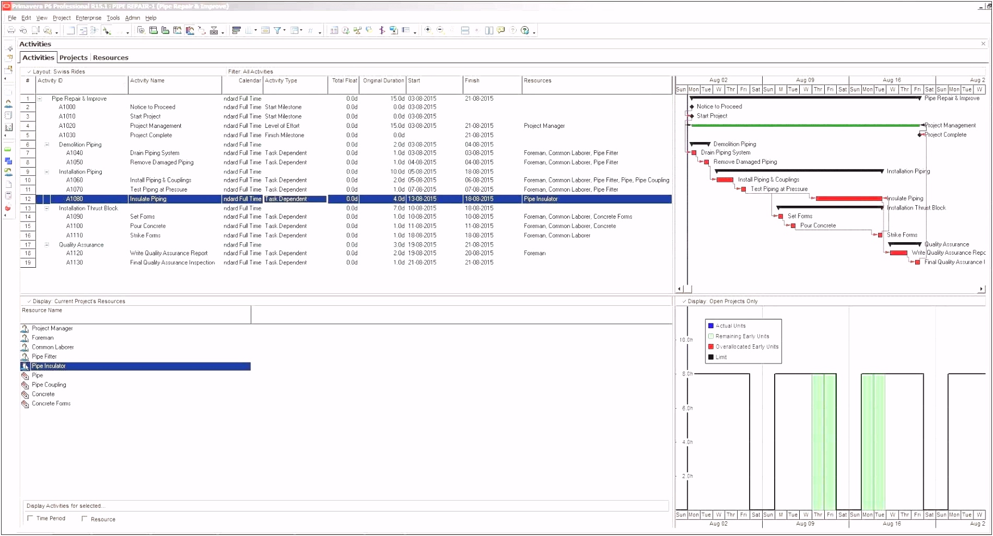Switch to the Resources tab
Viewport: 993px width, 536px height.
tap(111, 58)
